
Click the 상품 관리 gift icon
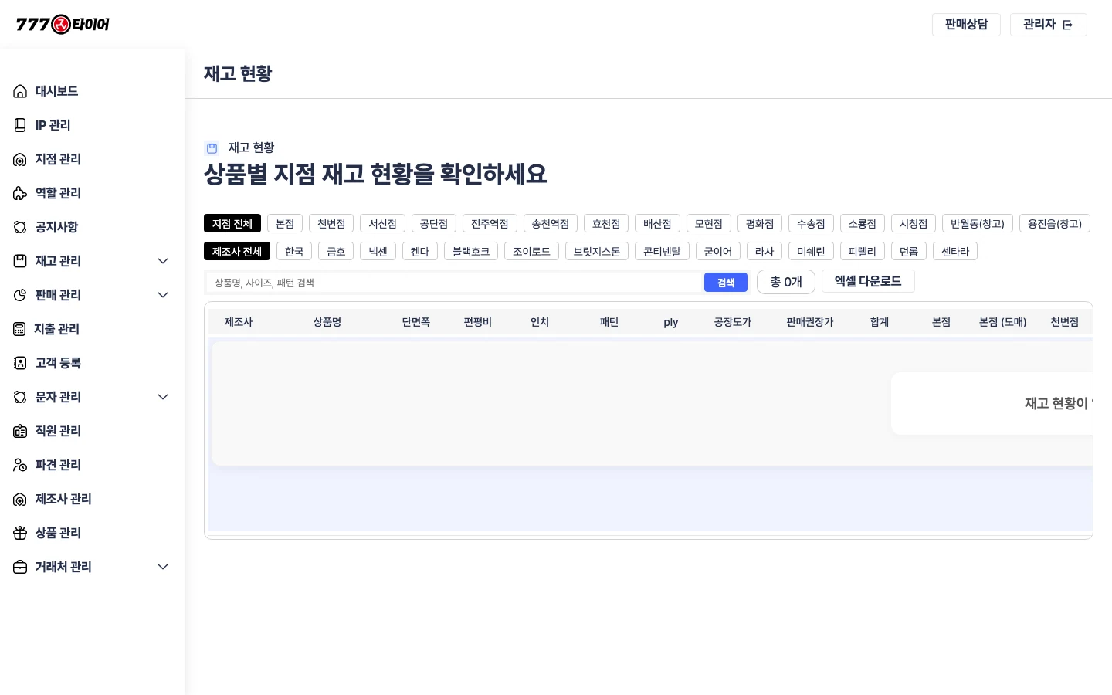20,533
